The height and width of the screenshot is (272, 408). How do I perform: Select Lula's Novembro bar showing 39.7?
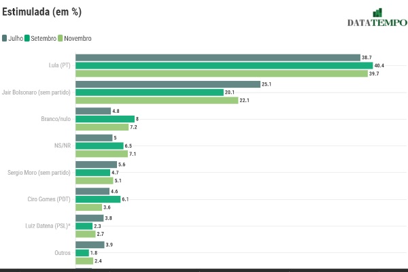221,73
